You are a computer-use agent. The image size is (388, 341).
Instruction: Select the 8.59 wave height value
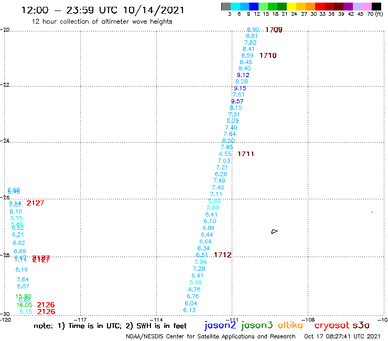(247, 56)
